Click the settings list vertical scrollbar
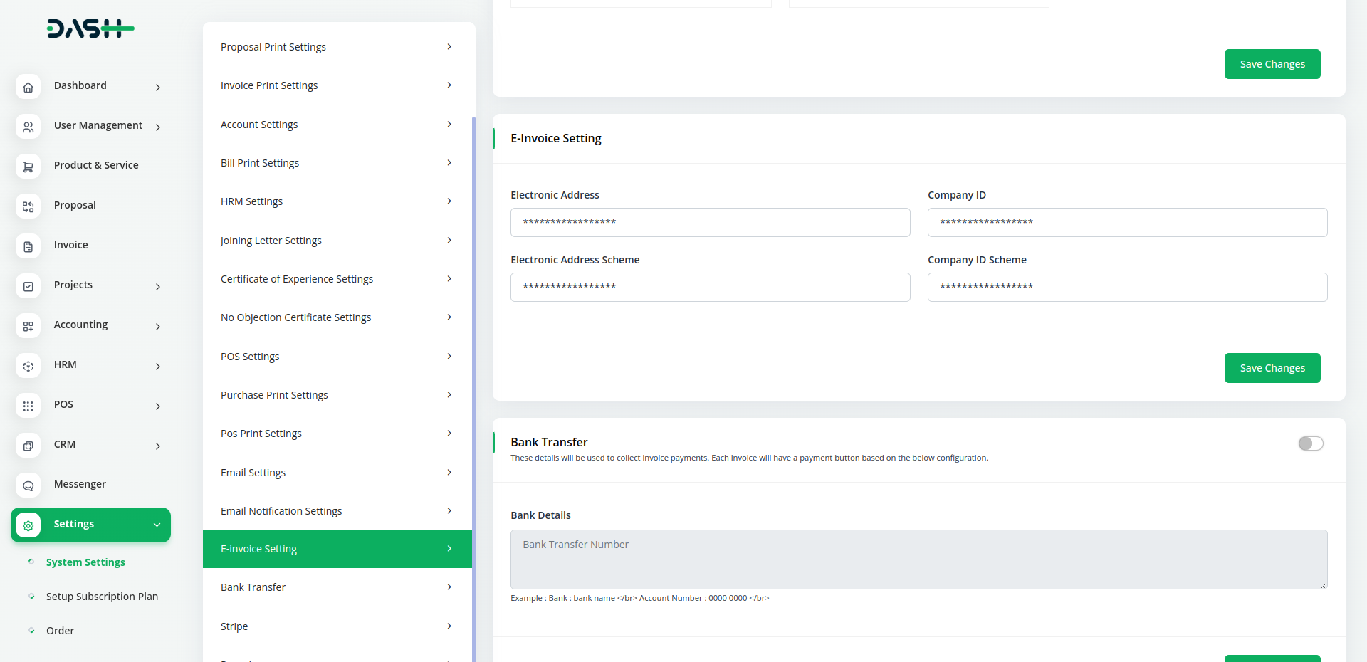The width and height of the screenshot is (1367, 662). click(473, 356)
